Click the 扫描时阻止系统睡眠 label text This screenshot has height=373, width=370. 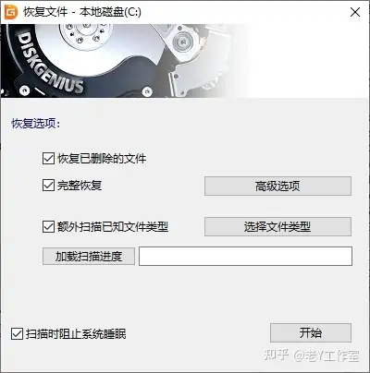(x=76, y=334)
